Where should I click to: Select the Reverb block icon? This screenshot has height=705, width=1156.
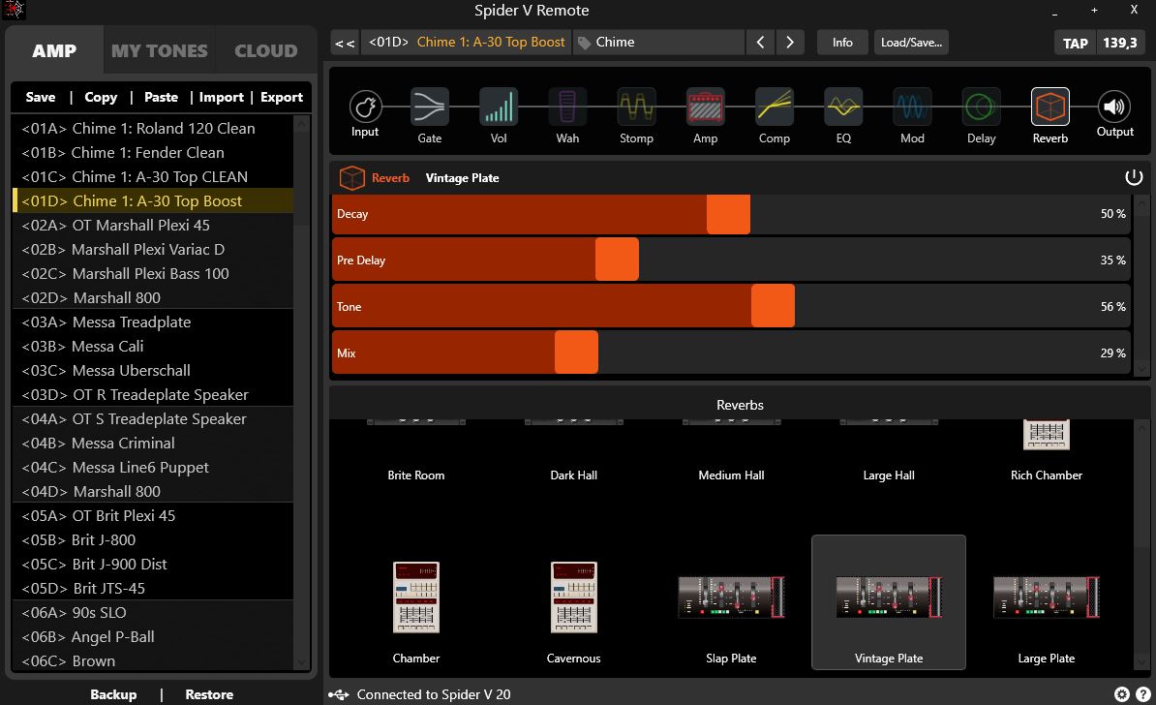coord(1050,107)
